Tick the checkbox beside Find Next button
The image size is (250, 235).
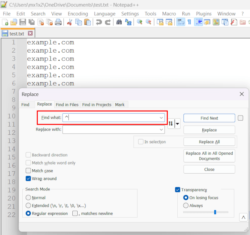click(240, 118)
